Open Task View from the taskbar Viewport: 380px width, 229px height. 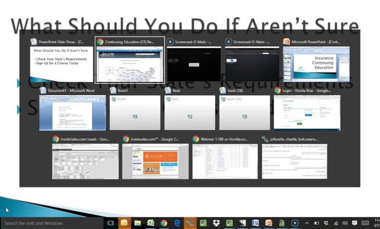111,223
